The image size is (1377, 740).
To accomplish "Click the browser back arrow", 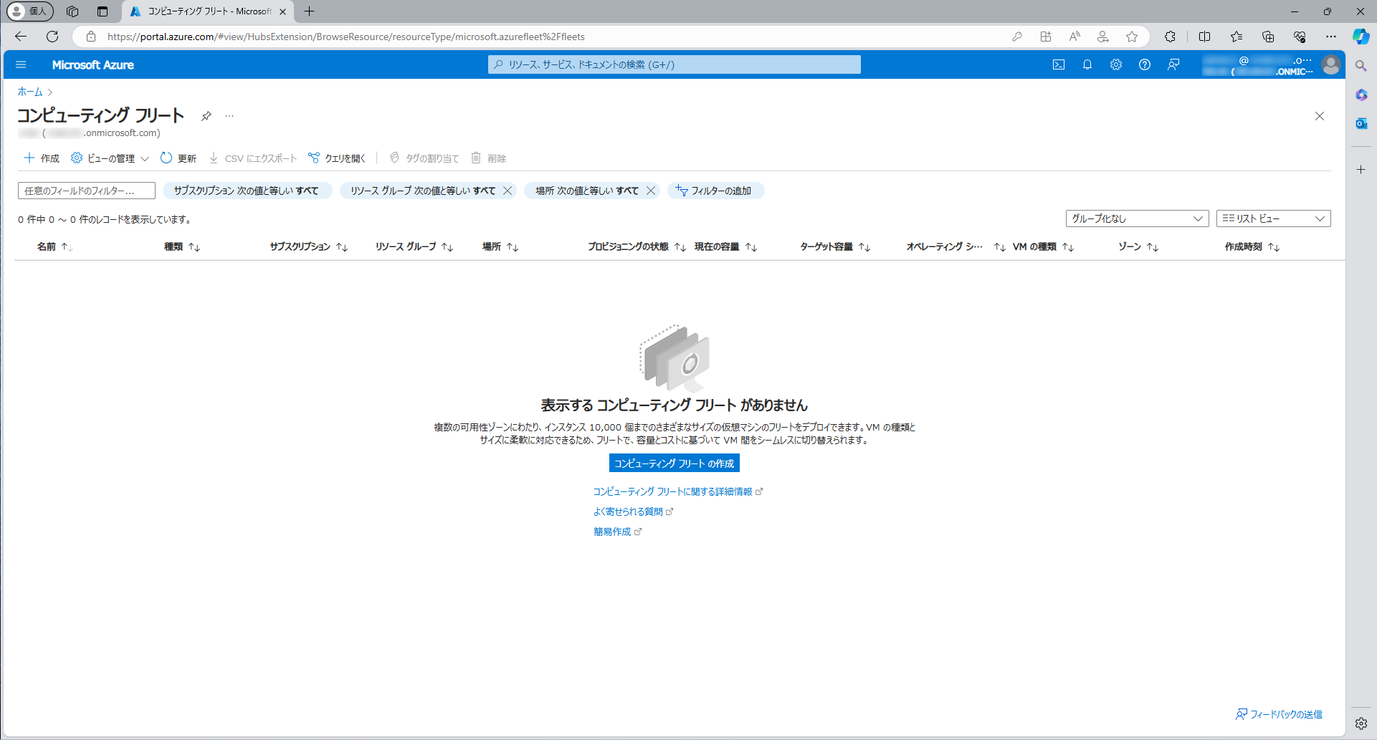I will (x=21, y=37).
